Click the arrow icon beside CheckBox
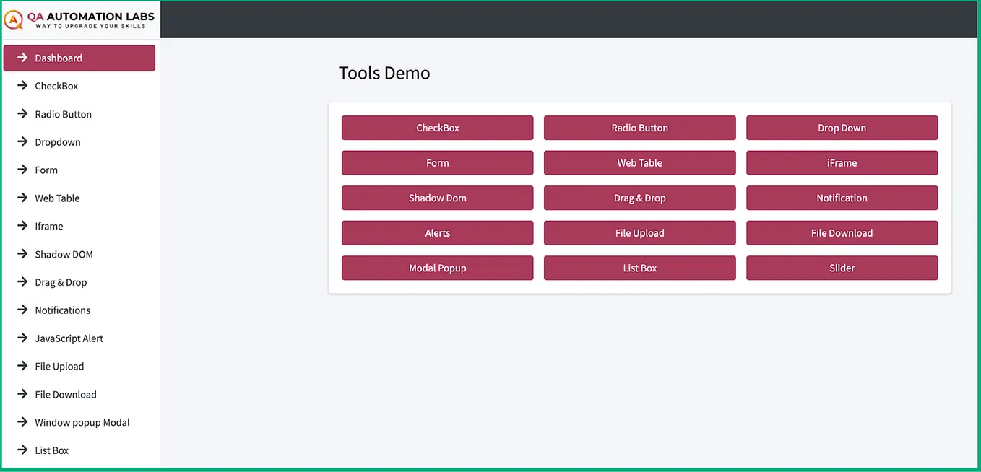This screenshot has width=981, height=472. (x=23, y=86)
